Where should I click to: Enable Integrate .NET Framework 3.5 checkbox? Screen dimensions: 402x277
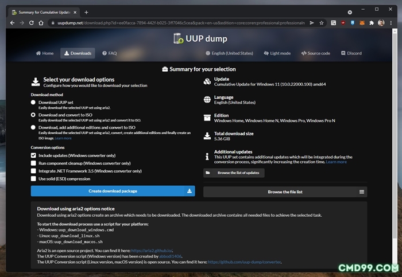tap(33, 171)
